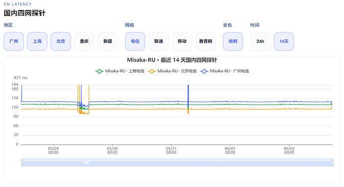The height and width of the screenshot is (187, 344).
Task: Toggle Misaka-RU 上海电信 legend series
Action: 120,71
